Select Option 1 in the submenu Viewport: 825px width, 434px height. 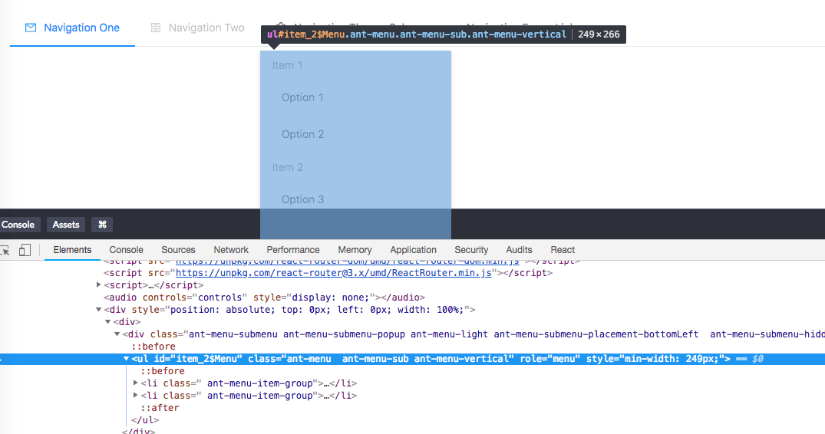click(x=302, y=97)
